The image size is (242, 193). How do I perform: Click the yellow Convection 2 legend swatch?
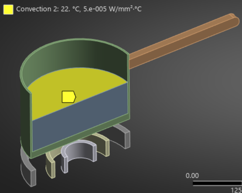click(x=8, y=10)
